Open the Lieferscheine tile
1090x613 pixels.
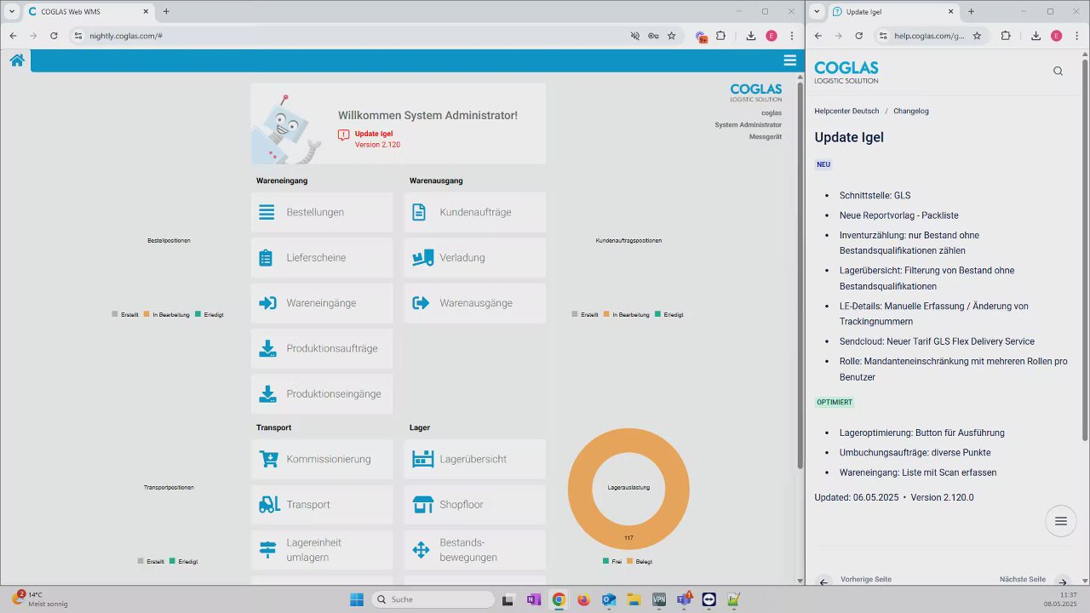(322, 257)
